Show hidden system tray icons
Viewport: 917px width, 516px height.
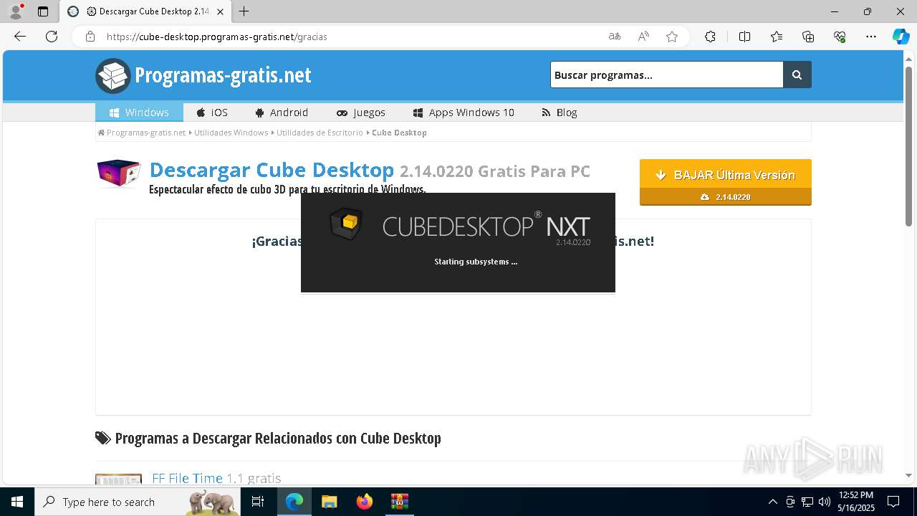click(772, 502)
